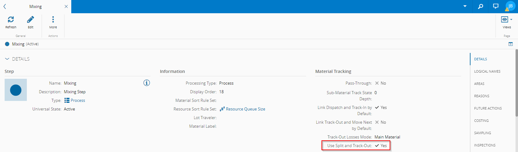Open the Process type link
518x152 pixels.
[x=77, y=100]
